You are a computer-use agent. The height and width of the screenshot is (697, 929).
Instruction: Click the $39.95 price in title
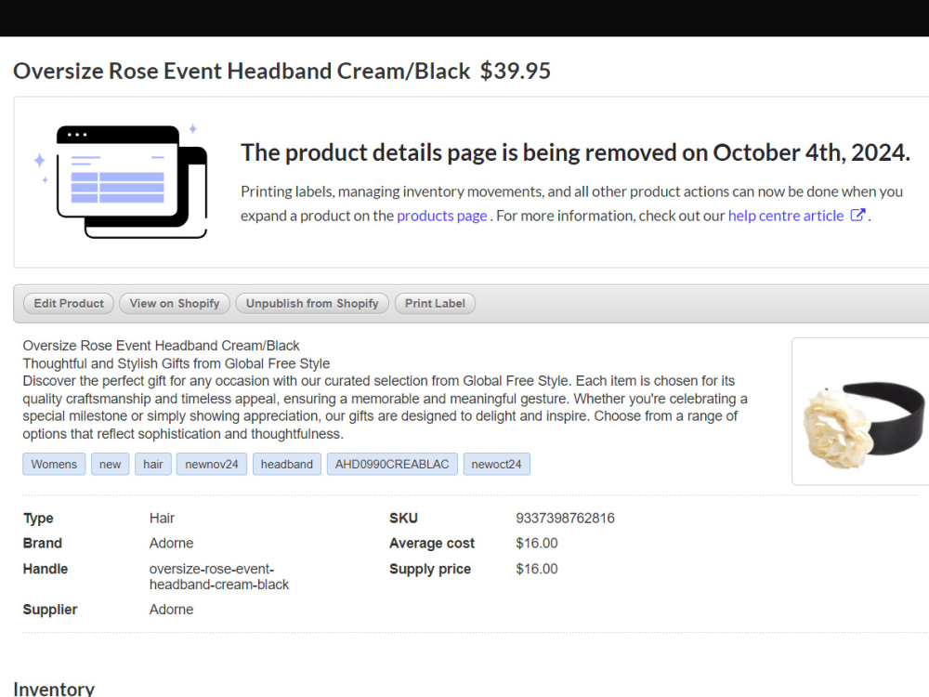pos(516,72)
